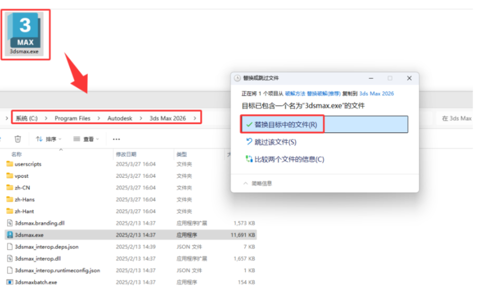Screen dimensions: 489x301
Task: Select the zh-CN folder icon
Action: point(10,187)
